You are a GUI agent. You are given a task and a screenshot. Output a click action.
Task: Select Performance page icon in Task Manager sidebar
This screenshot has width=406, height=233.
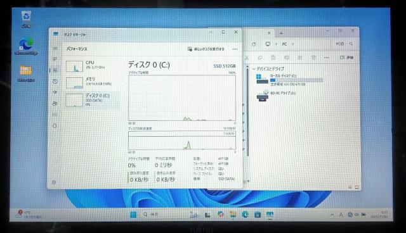(x=55, y=70)
